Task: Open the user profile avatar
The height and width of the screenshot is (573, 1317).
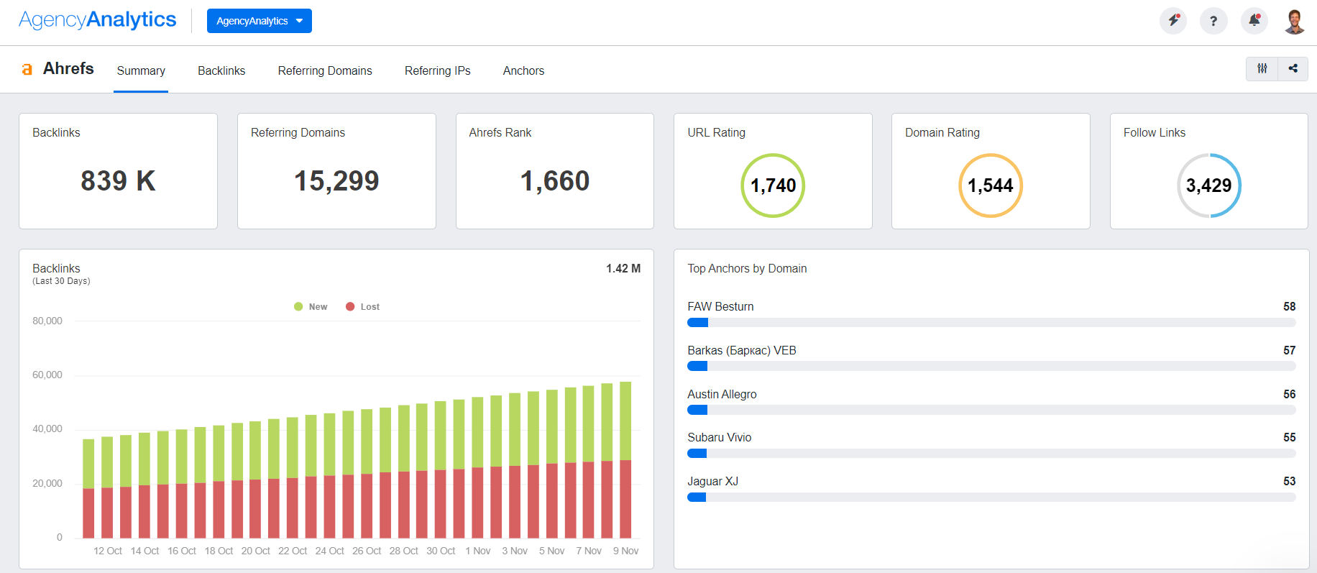Action: tap(1295, 21)
